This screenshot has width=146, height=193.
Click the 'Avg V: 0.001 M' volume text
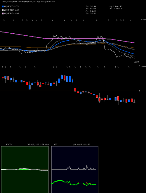point(115,6)
